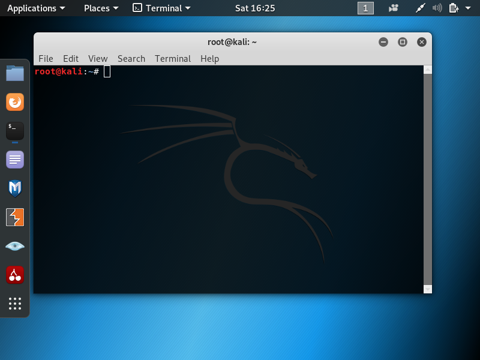Screen dimensions: 480x360
Task: Launch Burp Suite from the dock
Action: point(14,217)
